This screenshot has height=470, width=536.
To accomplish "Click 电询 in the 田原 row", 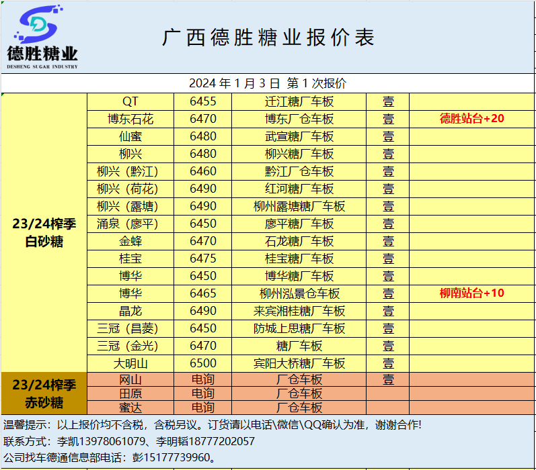I will (203, 393).
